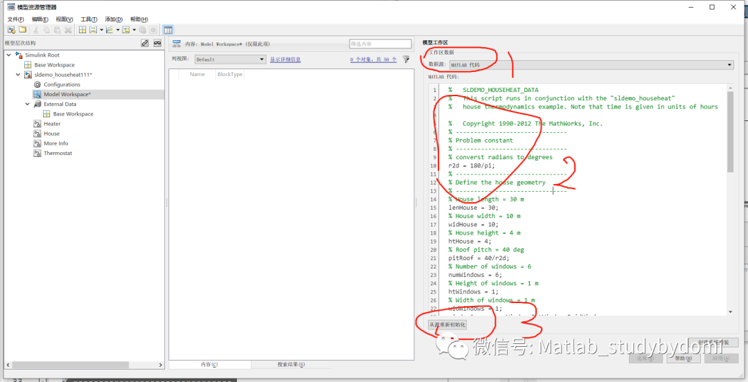Click the glasses mask icon in hierarchy header
This screenshot has height=382, width=748.
pos(157,44)
